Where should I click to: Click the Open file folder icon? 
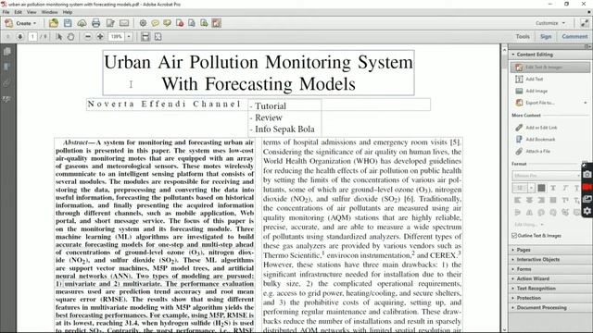pos(54,23)
